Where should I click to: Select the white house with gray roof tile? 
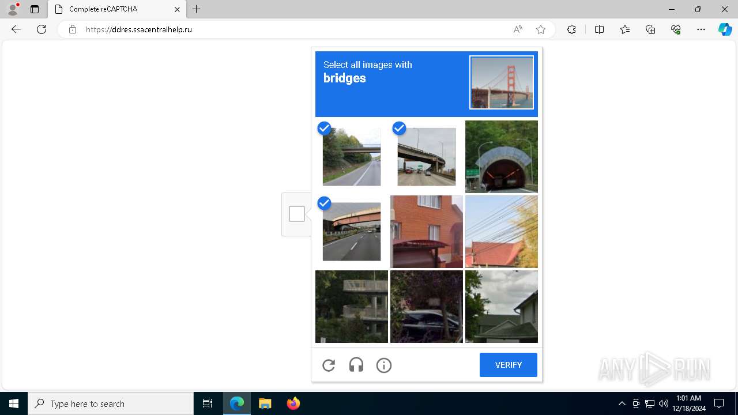(502, 307)
